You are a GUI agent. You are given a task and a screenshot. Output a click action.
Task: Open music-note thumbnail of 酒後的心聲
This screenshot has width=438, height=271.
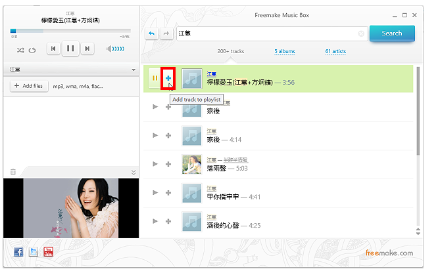pyautogui.click(x=192, y=222)
